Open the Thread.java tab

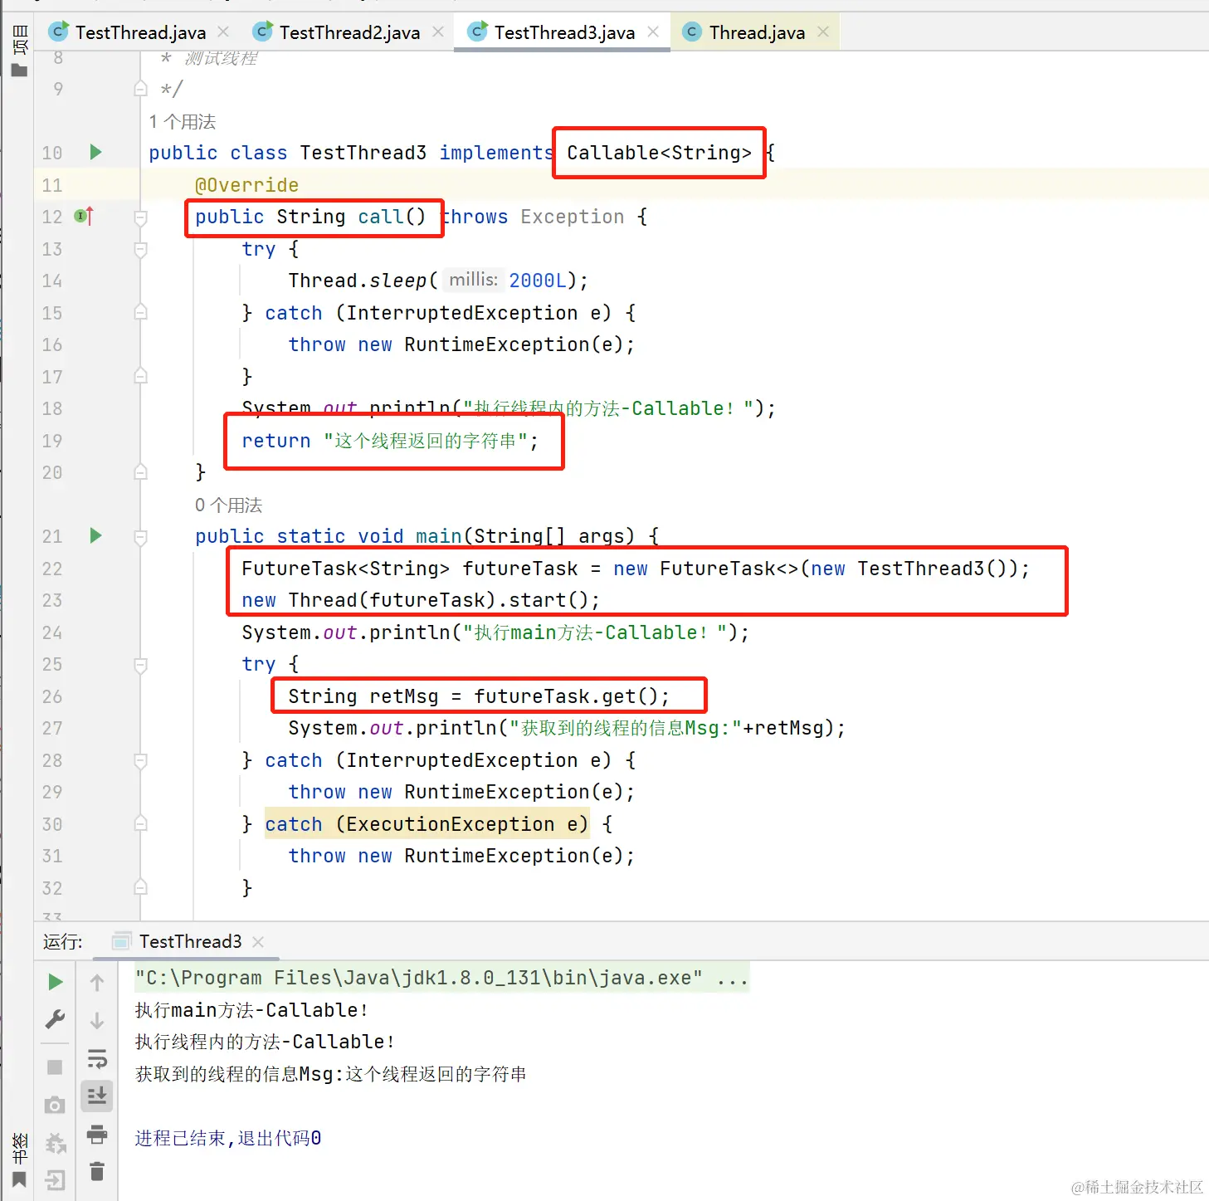tap(757, 32)
